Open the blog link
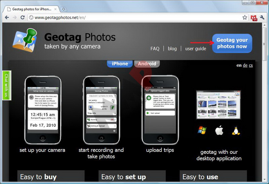 tap(172, 49)
